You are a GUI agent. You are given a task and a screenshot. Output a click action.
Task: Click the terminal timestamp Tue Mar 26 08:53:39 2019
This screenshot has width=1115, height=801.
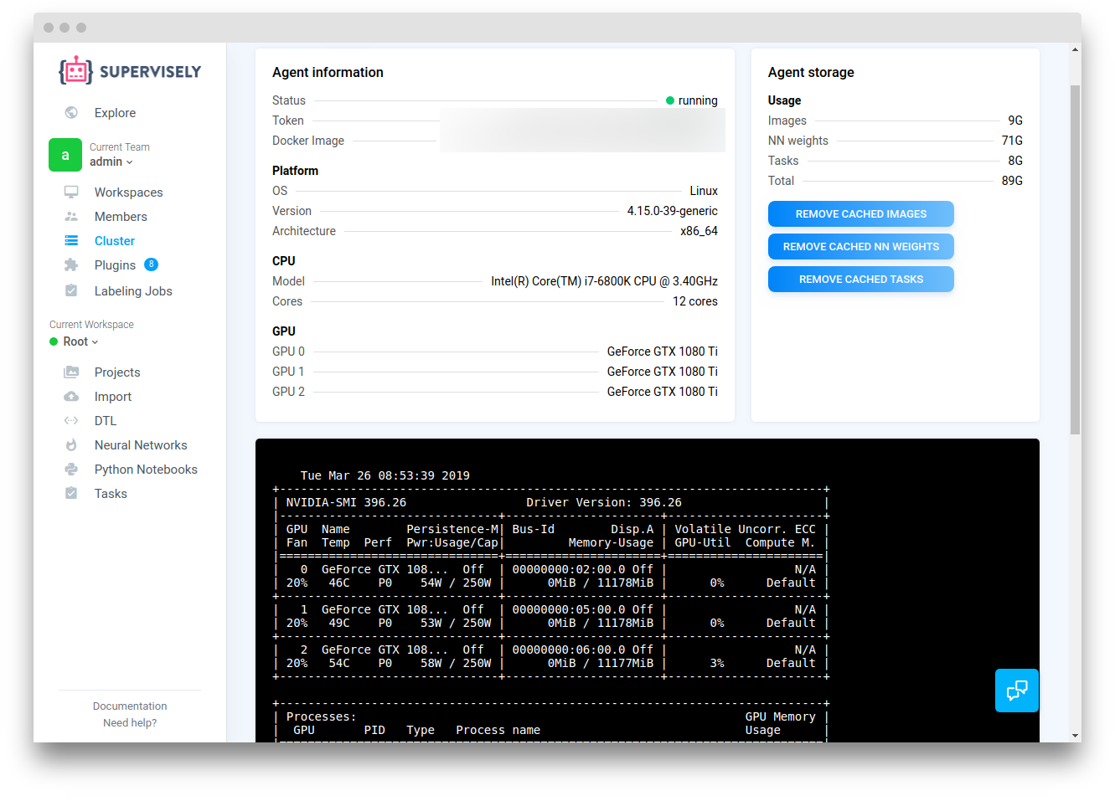385,476
